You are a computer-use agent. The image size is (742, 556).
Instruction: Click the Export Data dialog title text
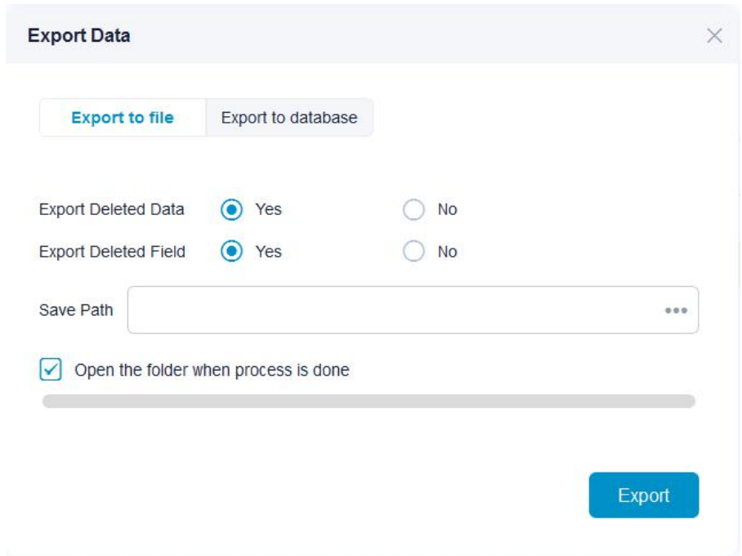coord(78,36)
